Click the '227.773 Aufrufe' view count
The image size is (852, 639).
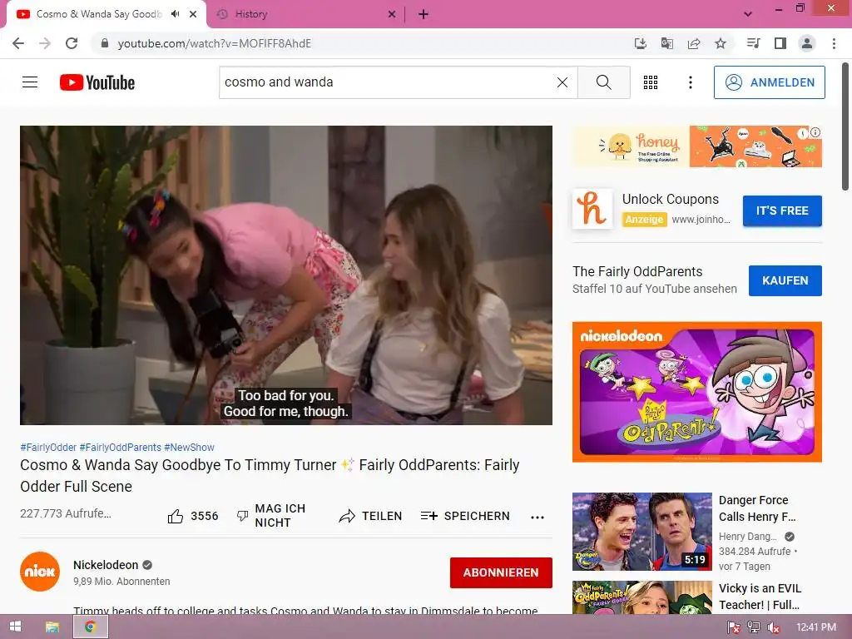pos(66,513)
